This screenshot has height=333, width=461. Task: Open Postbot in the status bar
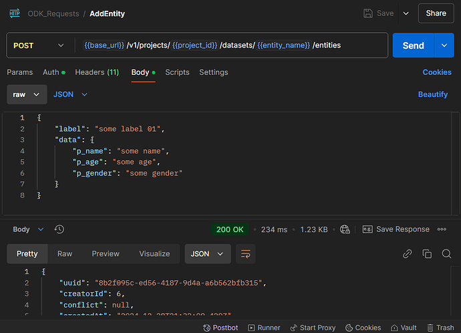click(220, 328)
